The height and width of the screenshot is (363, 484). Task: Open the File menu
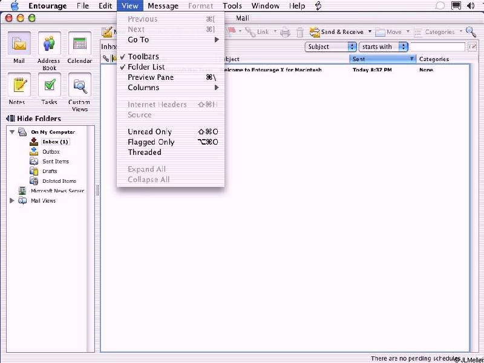pos(83,5)
